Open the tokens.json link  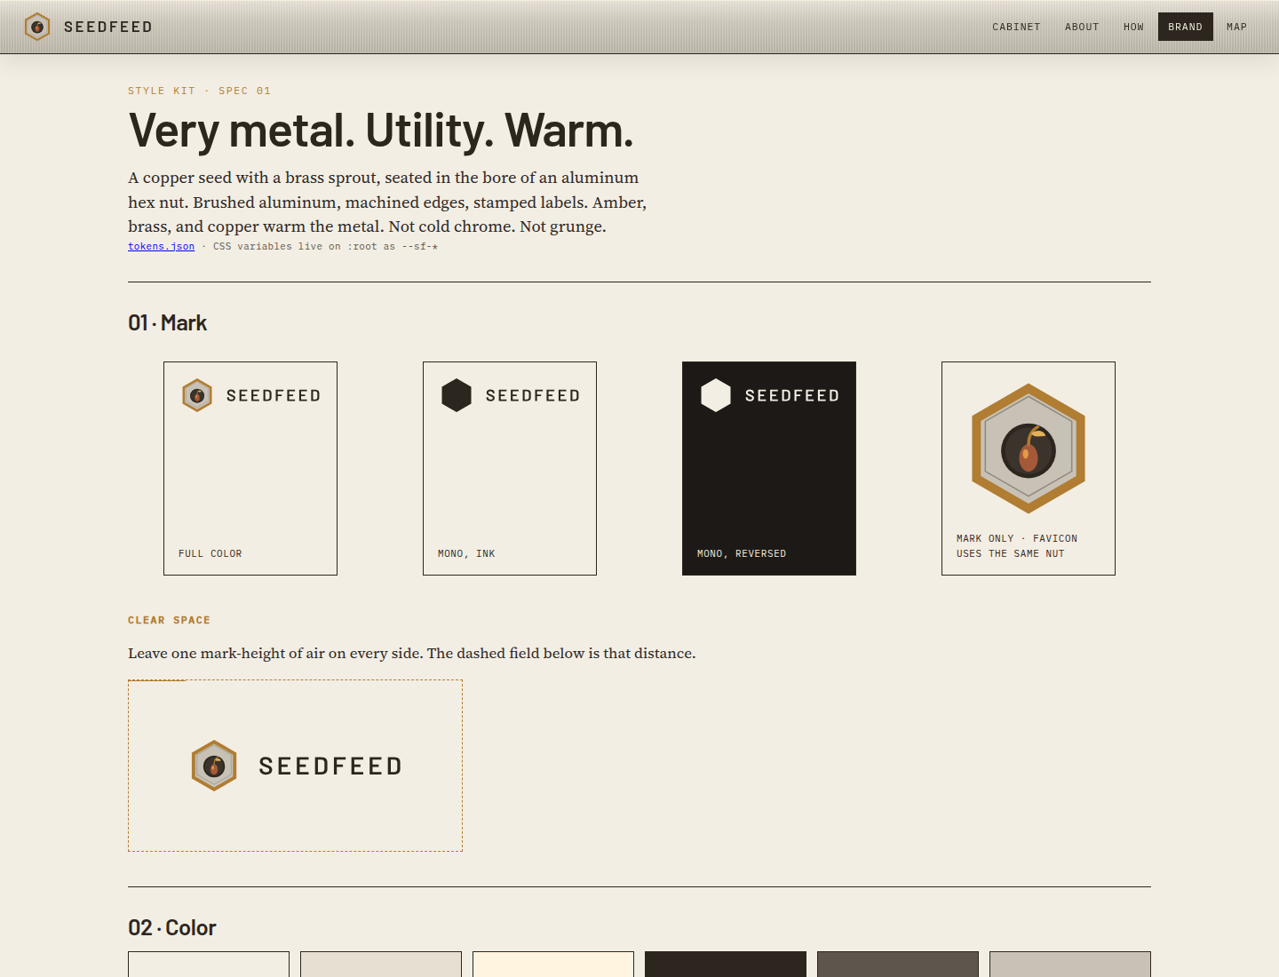[x=161, y=246]
